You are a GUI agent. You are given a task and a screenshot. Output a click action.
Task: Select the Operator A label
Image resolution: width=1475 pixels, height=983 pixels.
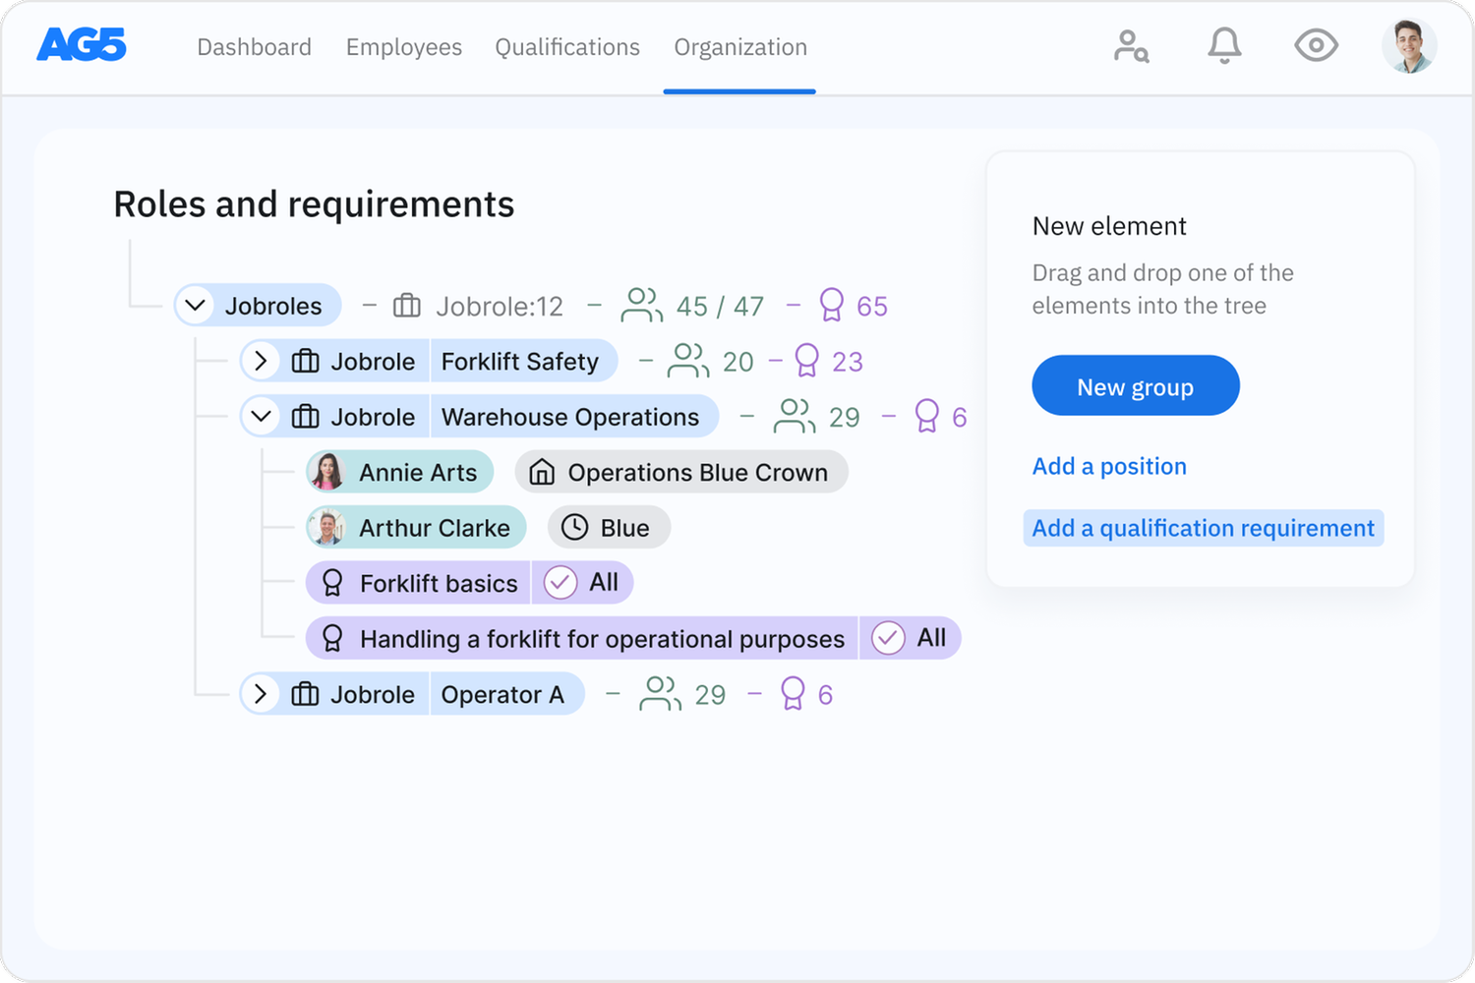[502, 695]
